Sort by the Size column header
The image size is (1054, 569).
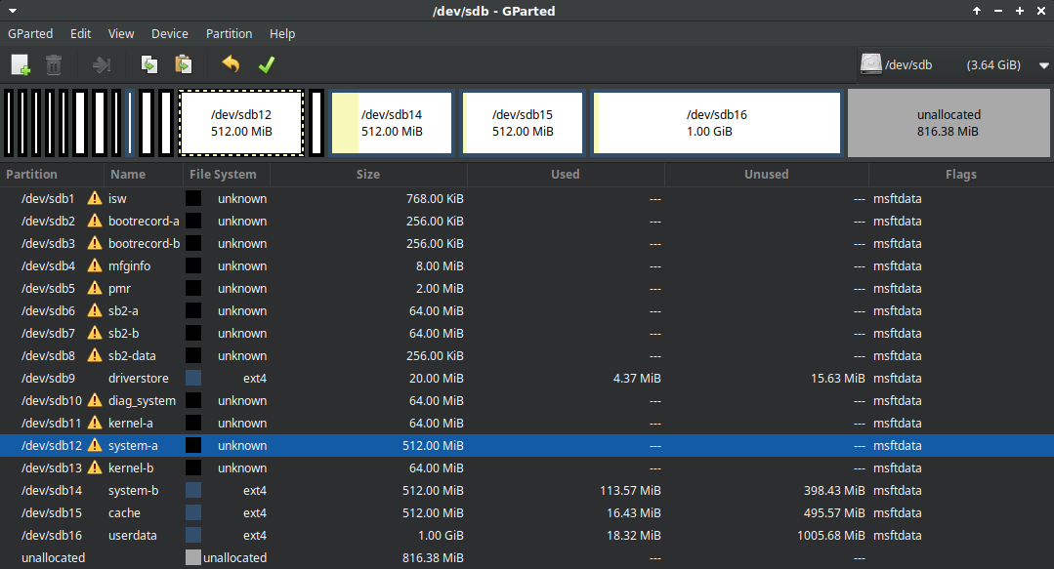click(x=367, y=174)
